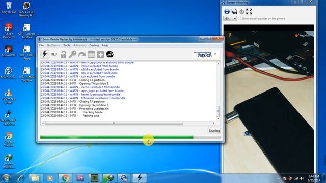Click the log horizontal scrollbar thumb
The height and width of the screenshot is (183, 326).
pyautogui.click(x=114, y=123)
